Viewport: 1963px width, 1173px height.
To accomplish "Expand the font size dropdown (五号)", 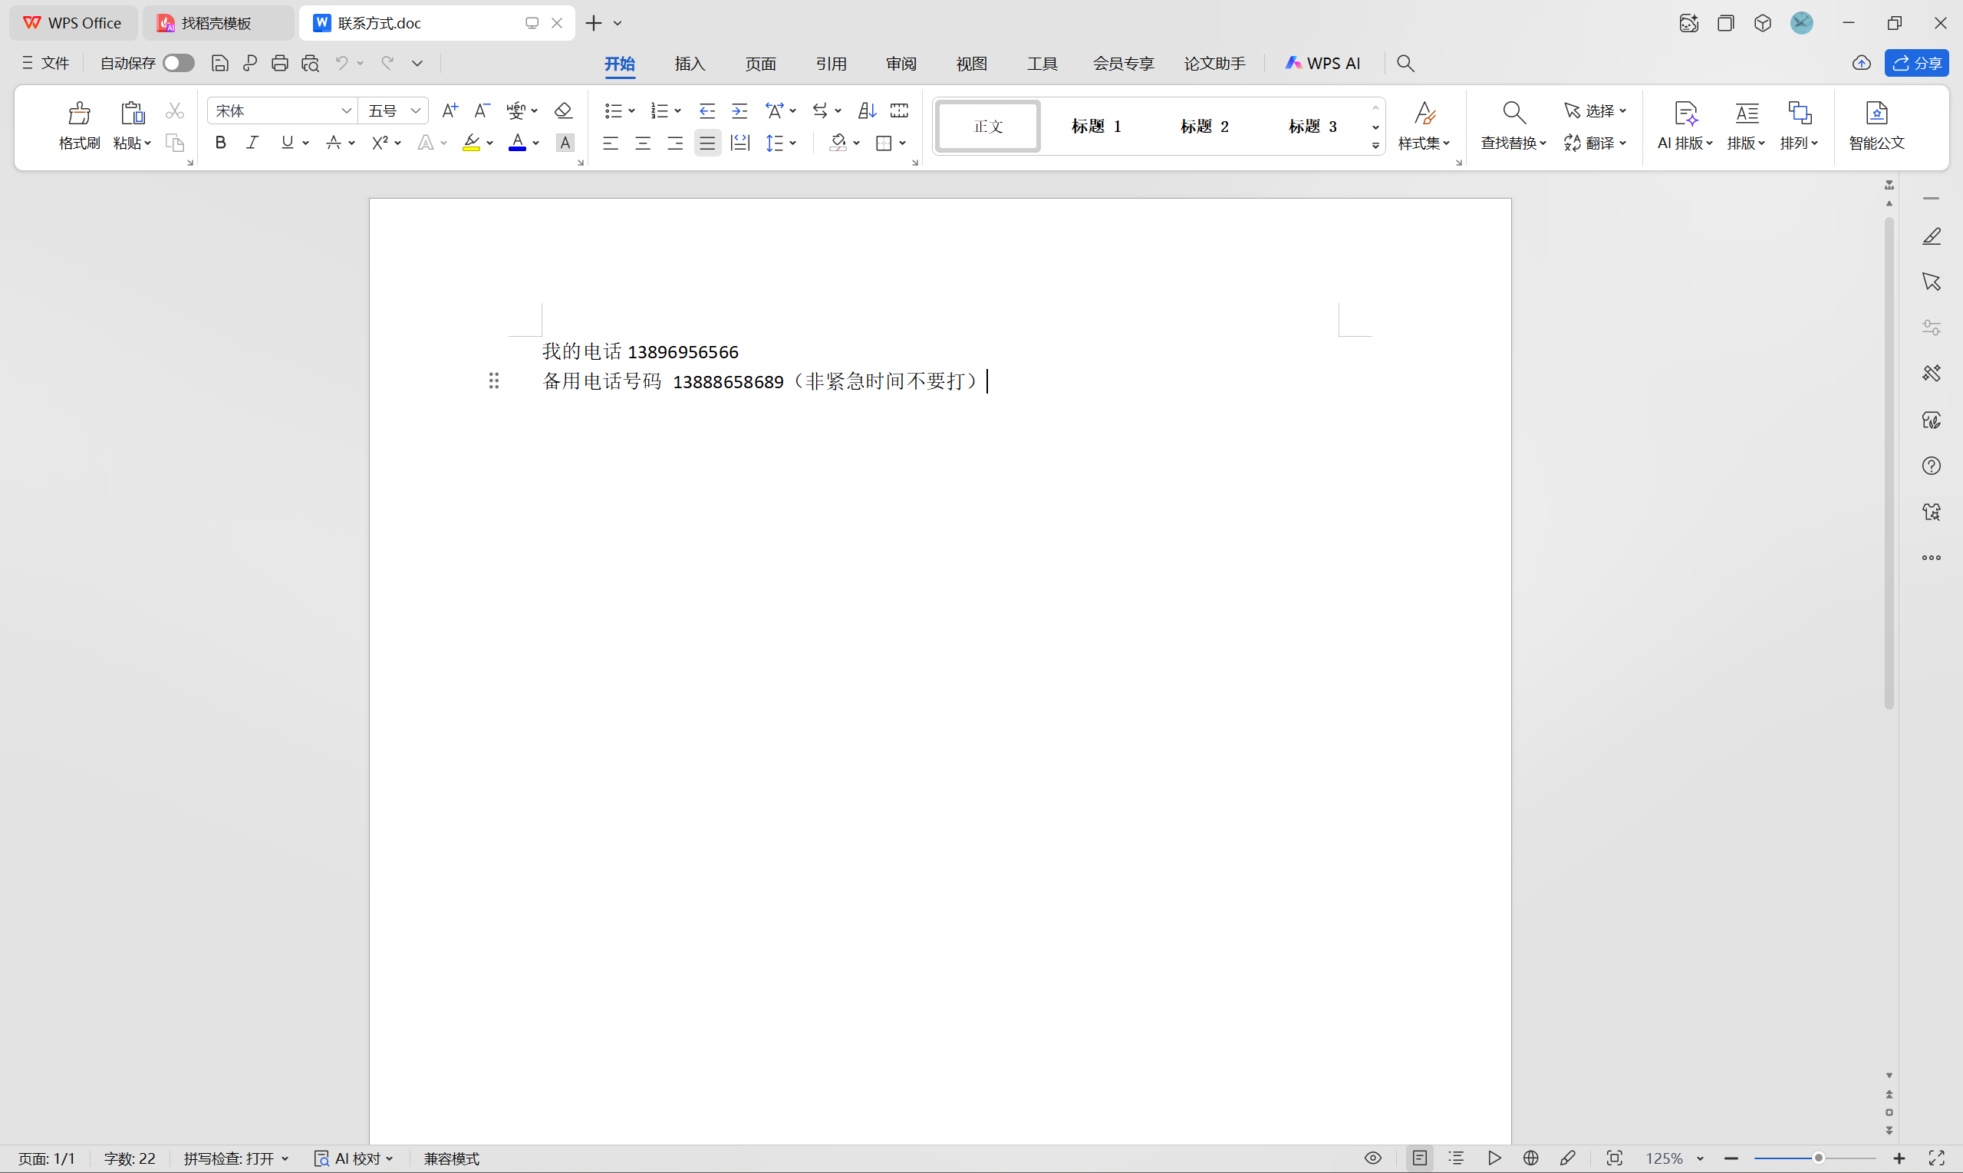I will pyautogui.click(x=416, y=110).
